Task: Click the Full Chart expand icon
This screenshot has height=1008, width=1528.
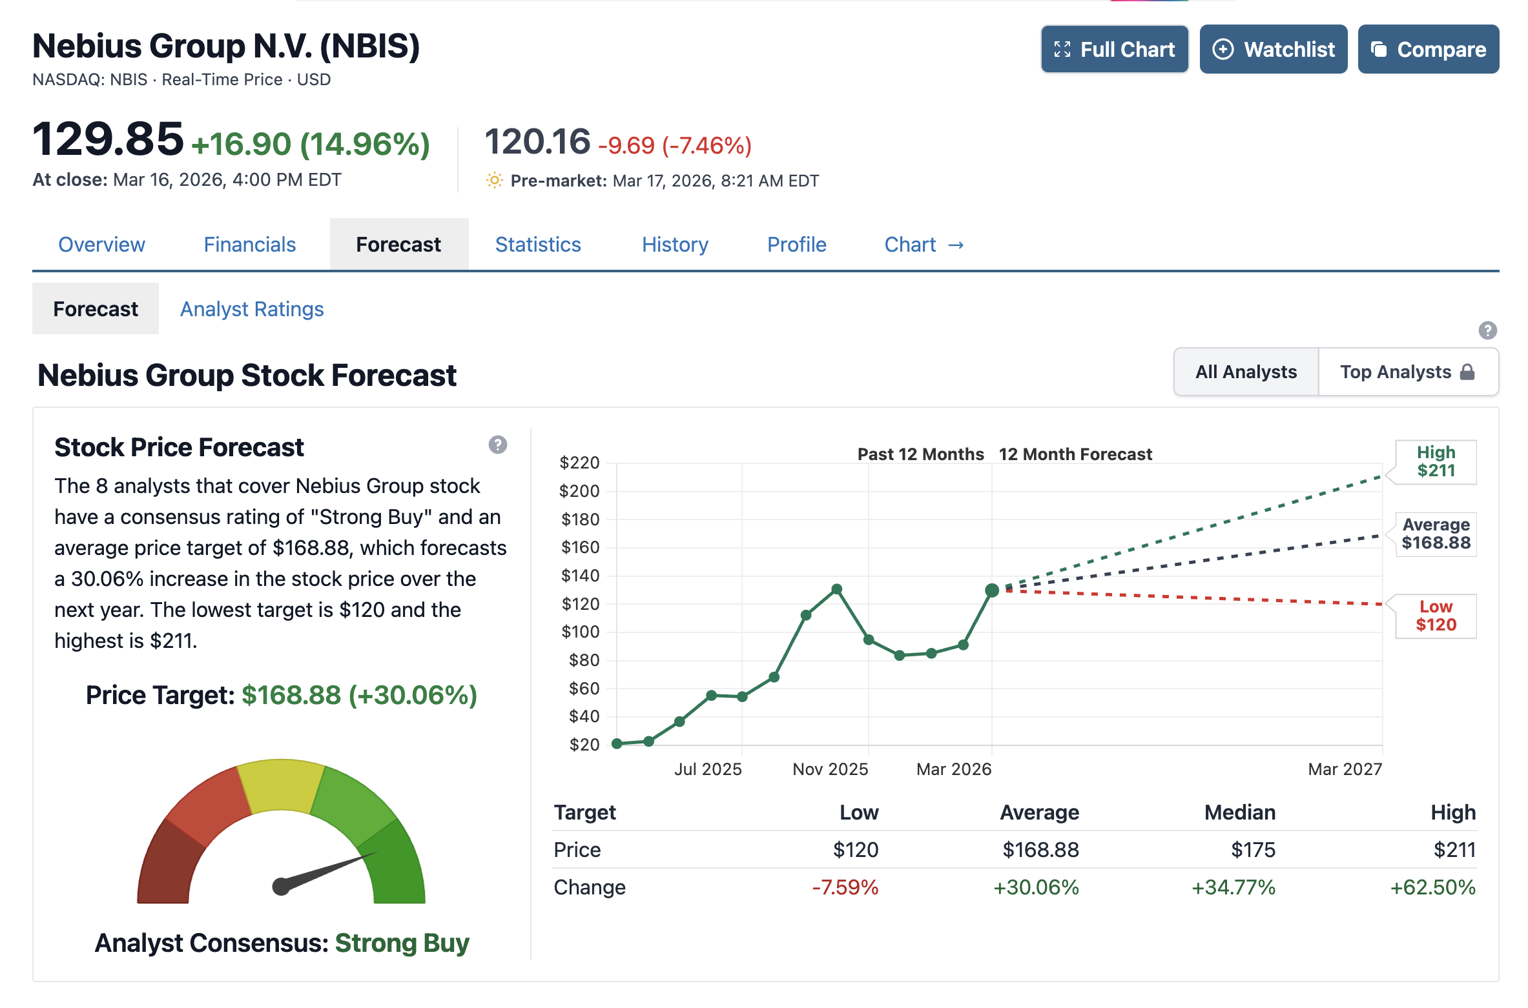Action: [x=1062, y=50]
